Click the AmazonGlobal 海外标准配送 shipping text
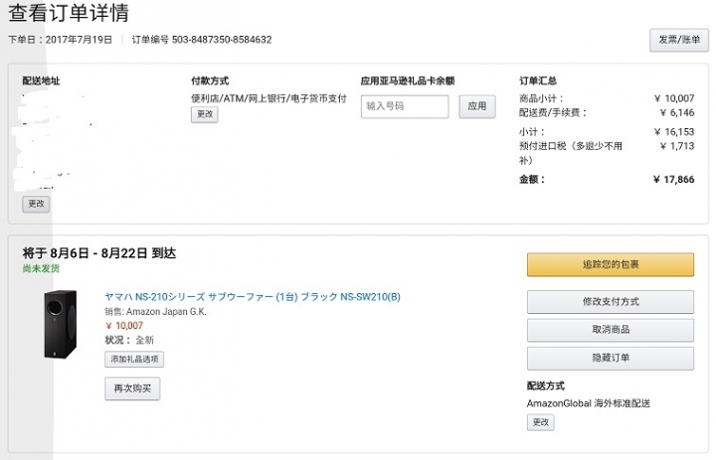This screenshot has height=460, width=716. (589, 403)
